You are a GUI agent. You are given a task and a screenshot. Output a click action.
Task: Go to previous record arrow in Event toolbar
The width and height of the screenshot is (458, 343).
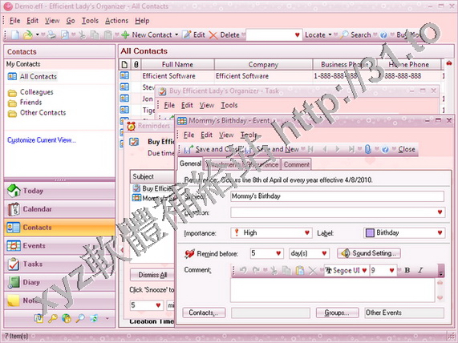pyautogui.click(x=324, y=149)
